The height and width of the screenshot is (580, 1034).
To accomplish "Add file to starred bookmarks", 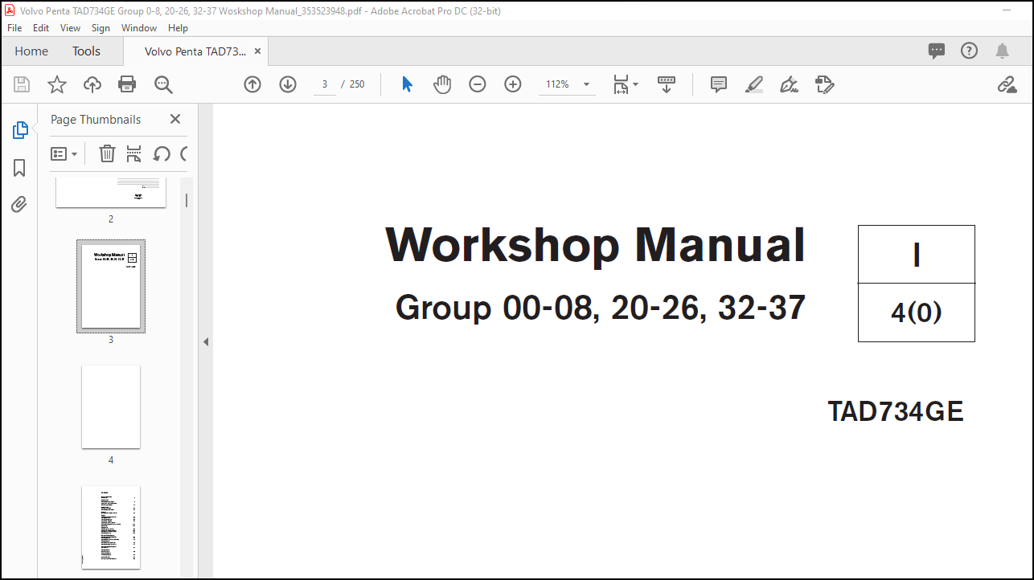I will point(57,84).
